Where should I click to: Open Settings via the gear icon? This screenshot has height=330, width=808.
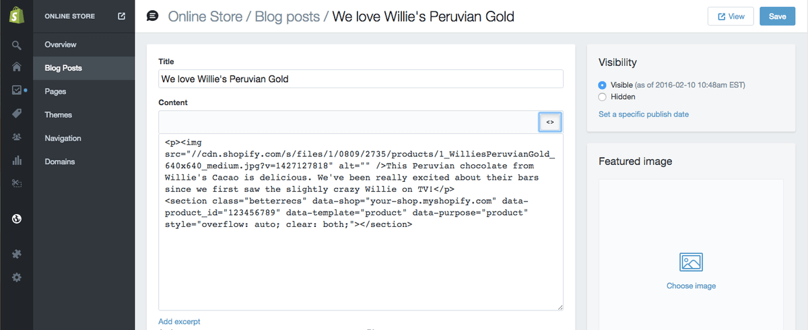point(17,277)
